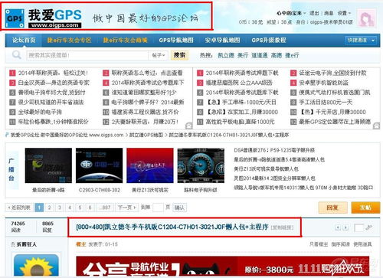Go to page 2

coord(49,208)
